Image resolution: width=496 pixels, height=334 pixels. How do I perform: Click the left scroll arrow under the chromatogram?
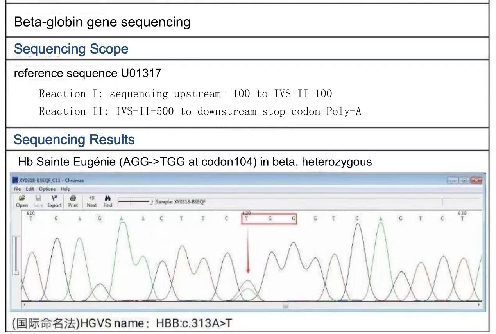pyautogui.click(x=24, y=304)
